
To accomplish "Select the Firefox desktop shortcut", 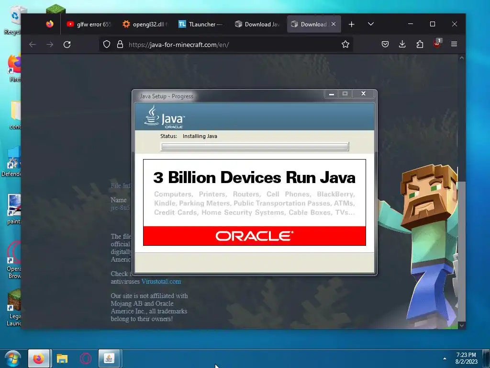I will pos(14,68).
